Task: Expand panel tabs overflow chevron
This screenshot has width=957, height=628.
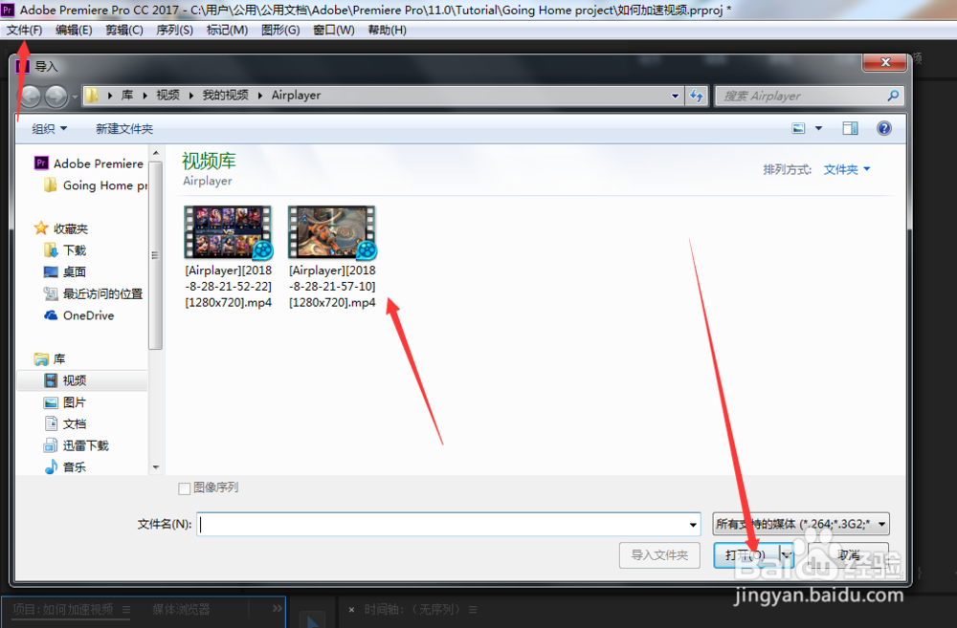Action: coord(278,608)
